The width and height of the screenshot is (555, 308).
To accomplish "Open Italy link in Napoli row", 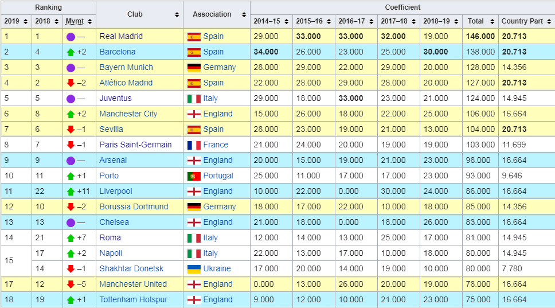I will (x=210, y=253).
